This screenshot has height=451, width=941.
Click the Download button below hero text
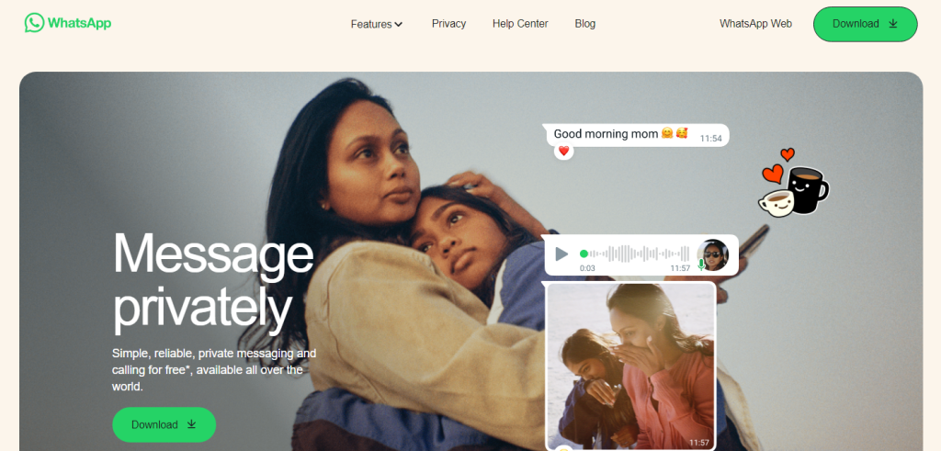pos(164,424)
